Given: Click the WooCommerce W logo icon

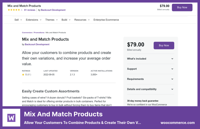Looking at the screenshot, I should pyautogui.click(x=11, y=118).
